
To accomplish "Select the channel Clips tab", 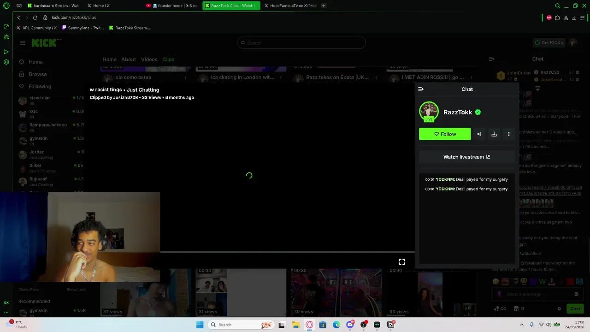I will point(168,59).
